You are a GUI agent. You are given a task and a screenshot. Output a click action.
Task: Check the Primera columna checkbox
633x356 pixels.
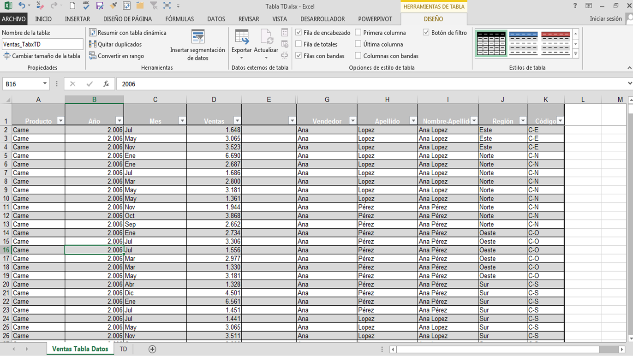pos(358,33)
